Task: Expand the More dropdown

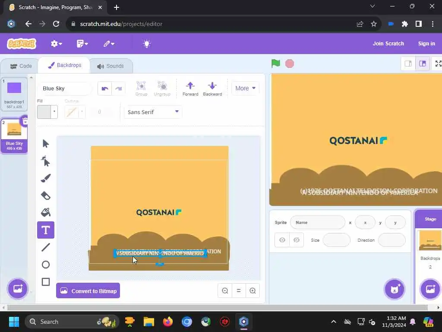Action: click(245, 88)
